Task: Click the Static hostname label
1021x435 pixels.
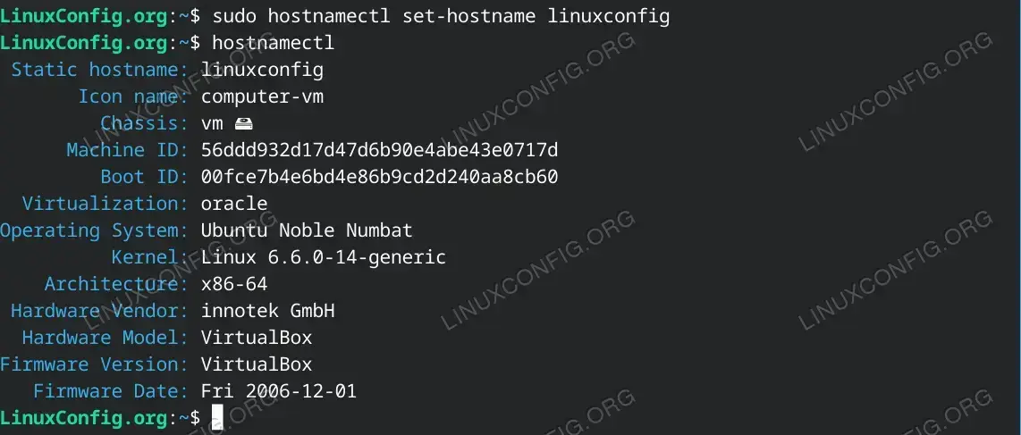Action: 100,70
